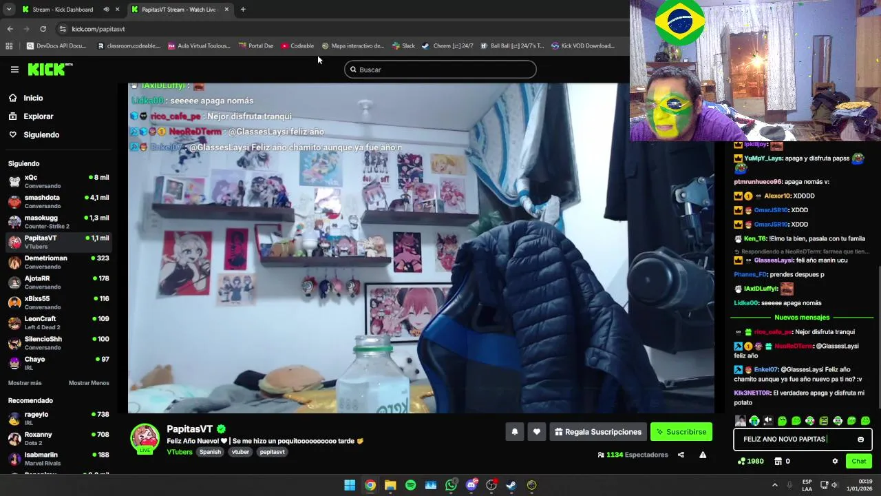Open the channel shop store icon

(x=778, y=461)
